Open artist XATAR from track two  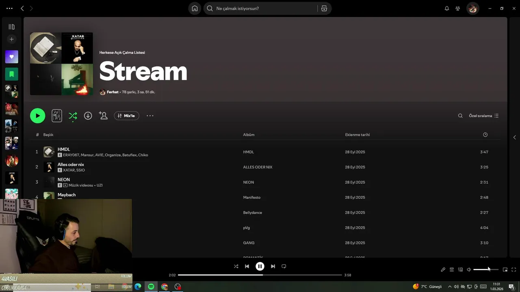(x=69, y=170)
